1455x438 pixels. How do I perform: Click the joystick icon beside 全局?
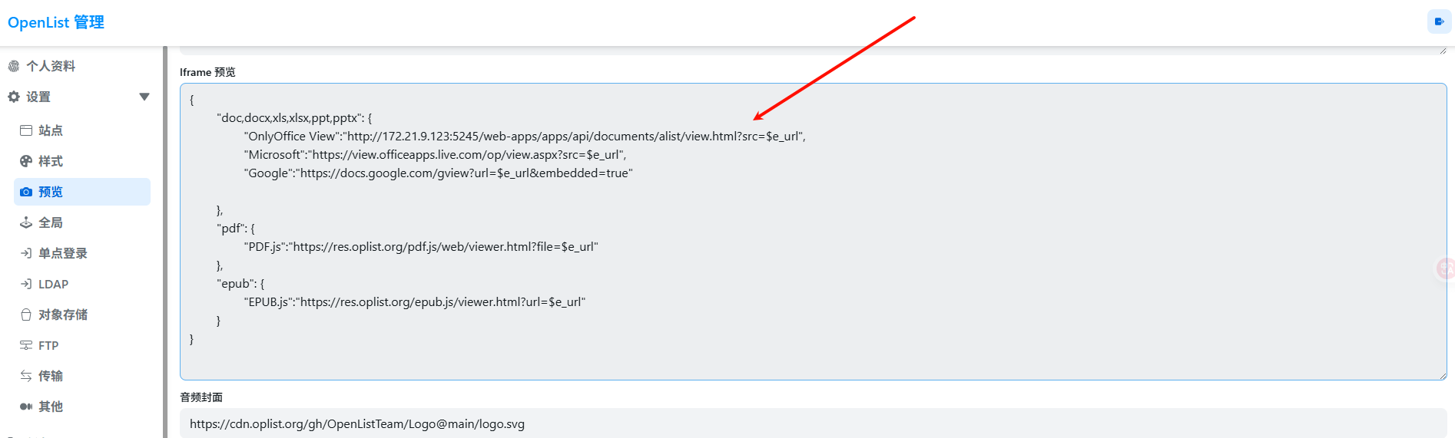tap(26, 222)
